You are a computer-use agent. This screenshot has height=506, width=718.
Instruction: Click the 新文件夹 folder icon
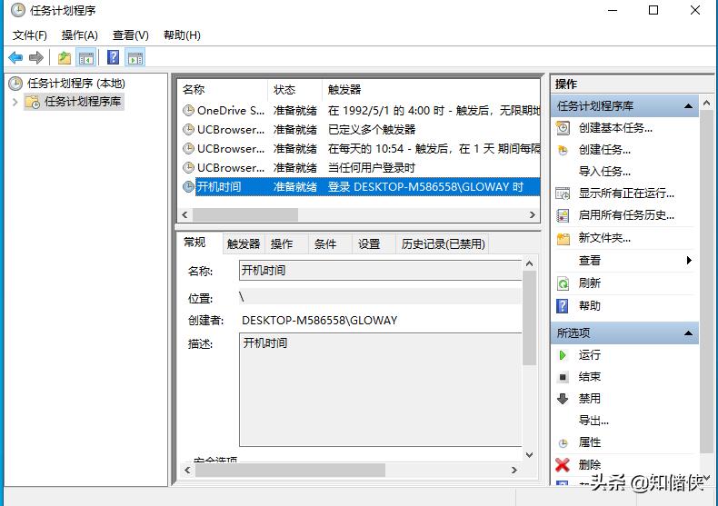coord(563,238)
